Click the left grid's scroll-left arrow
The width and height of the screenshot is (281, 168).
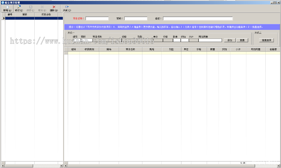click(x=3, y=166)
